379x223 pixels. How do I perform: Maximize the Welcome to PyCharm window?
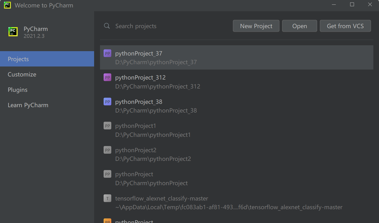pyautogui.click(x=352, y=5)
